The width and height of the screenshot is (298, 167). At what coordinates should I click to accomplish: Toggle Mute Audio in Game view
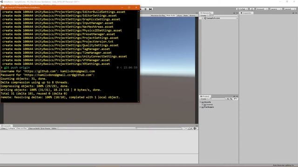coord(171,15)
